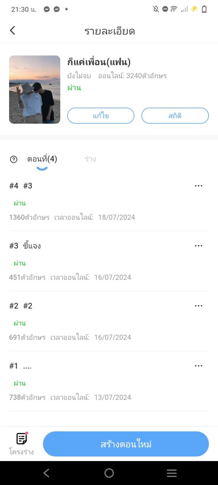Switch to the ร่าง drafts tab
The height and width of the screenshot is (485, 218).
[x=90, y=159]
